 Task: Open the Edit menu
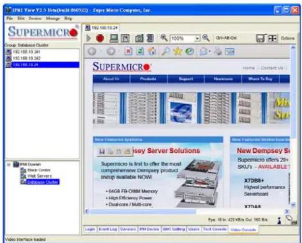pyautogui.click(x=21, y=18)
